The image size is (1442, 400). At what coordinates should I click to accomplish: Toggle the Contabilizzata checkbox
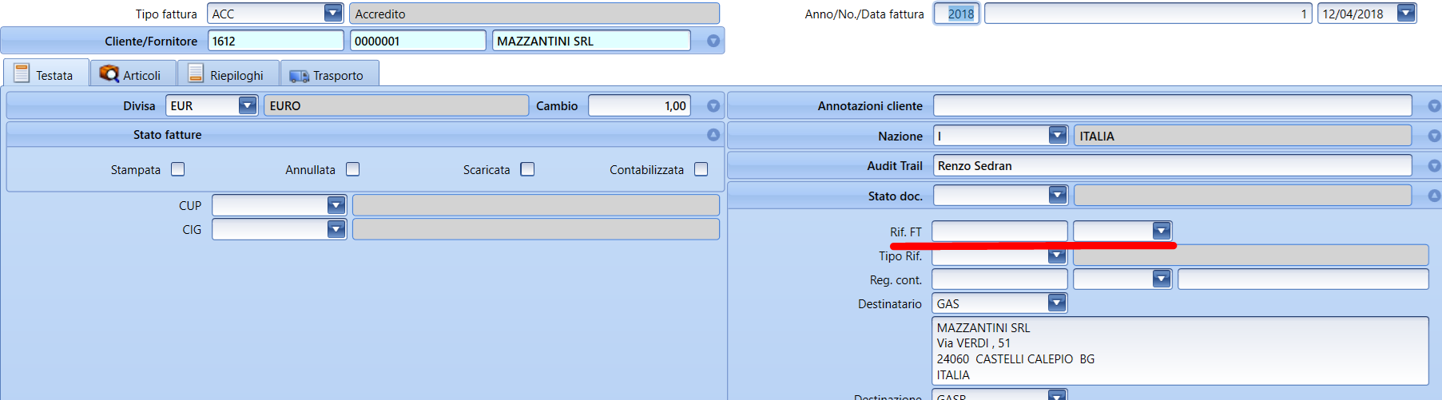(x=701, y=169)
